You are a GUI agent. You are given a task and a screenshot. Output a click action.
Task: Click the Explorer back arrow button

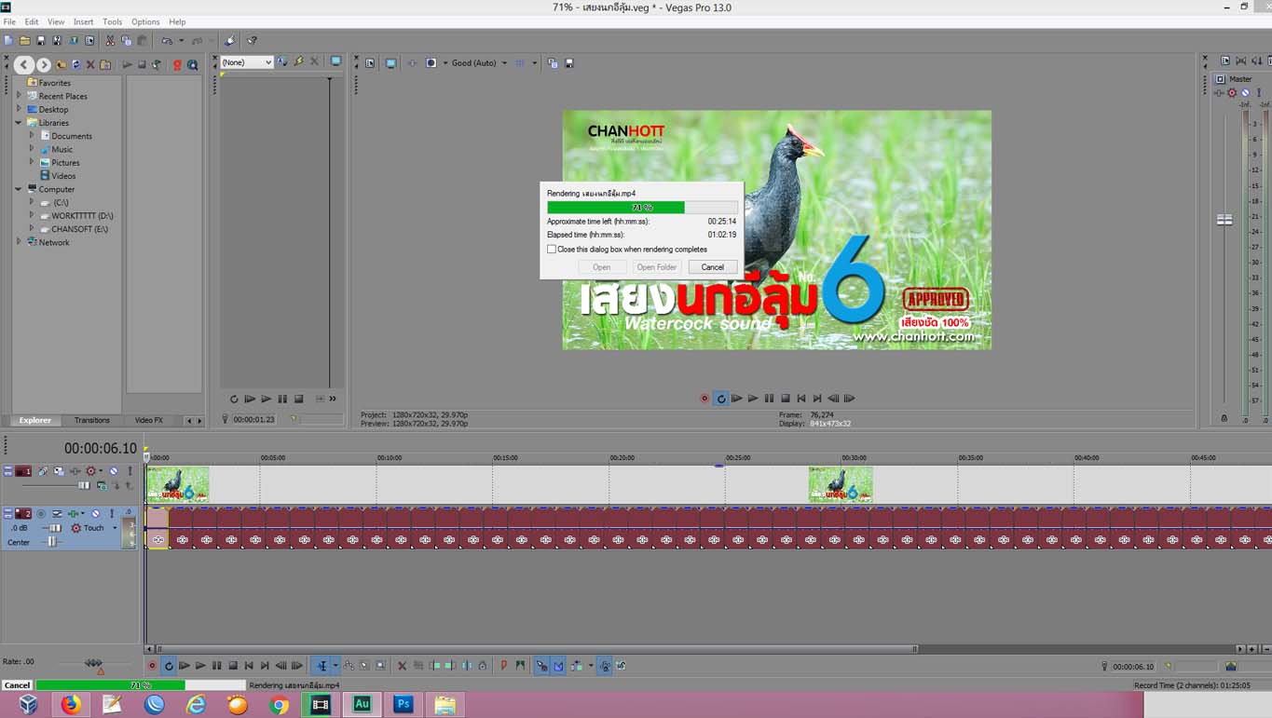point(24,64)
